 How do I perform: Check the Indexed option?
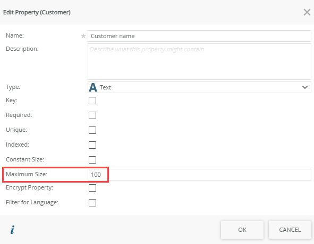(92, 145)
